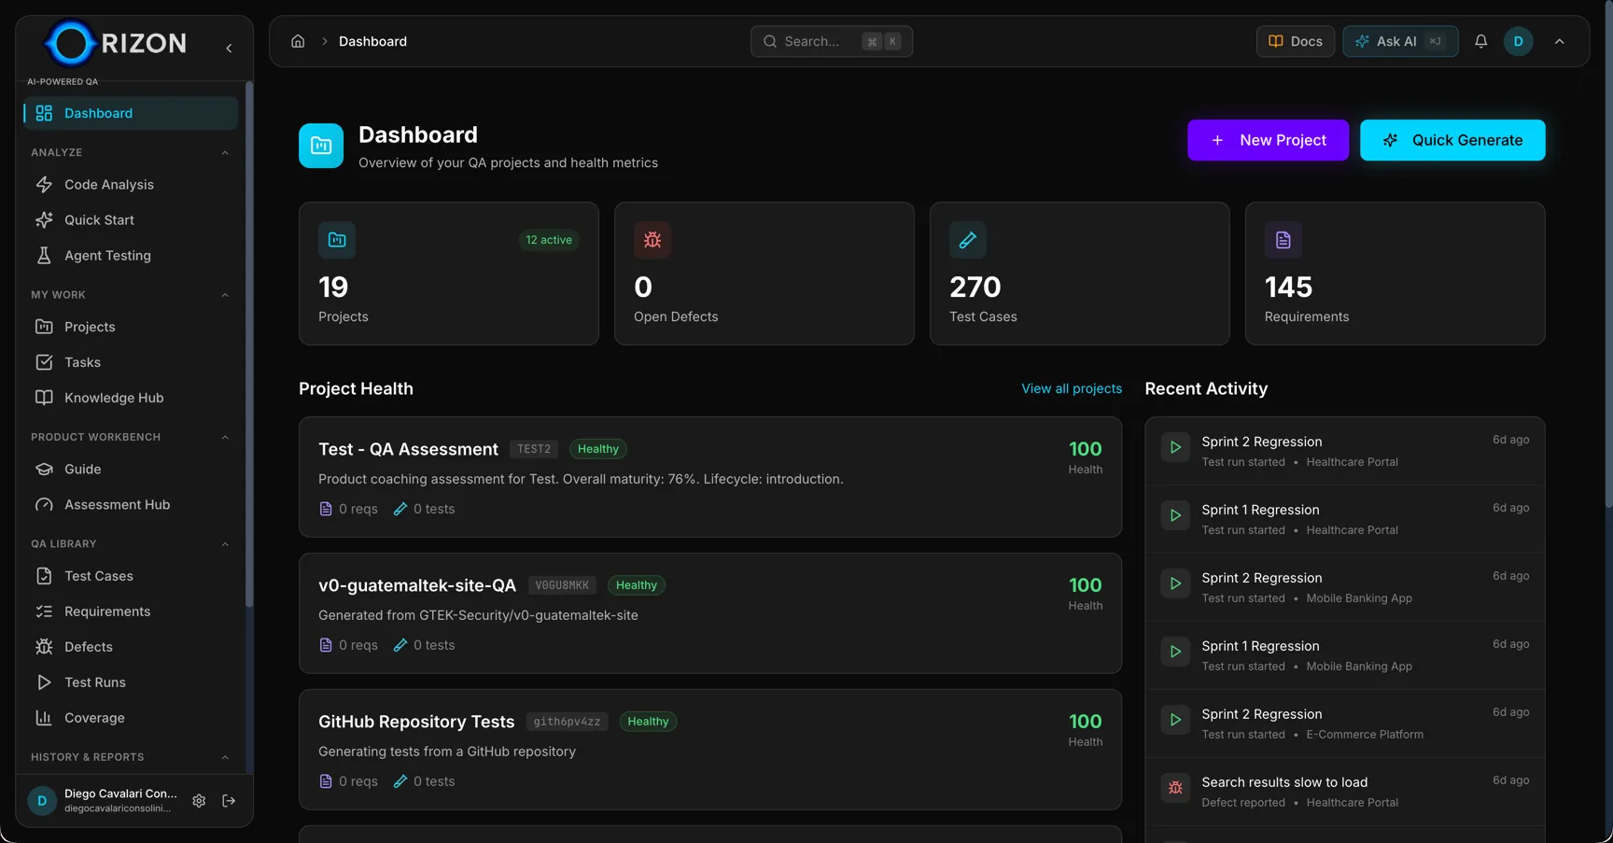Viewport: 1613px width, 843px height.
Task: Click into the Search field
Action: pos(831,41)
